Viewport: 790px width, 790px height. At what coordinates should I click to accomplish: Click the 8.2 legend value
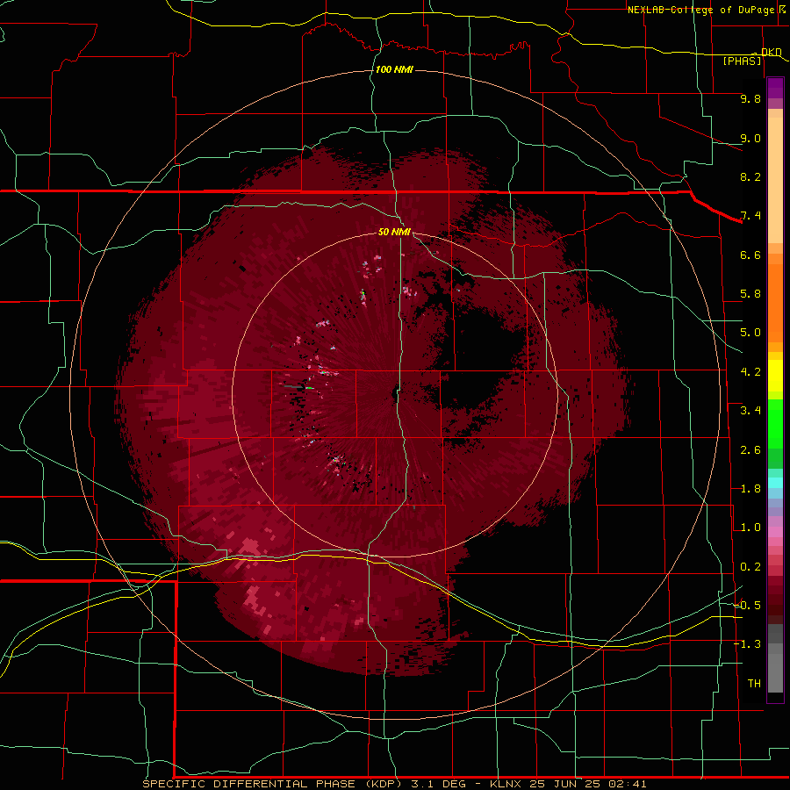click(750, 176)
